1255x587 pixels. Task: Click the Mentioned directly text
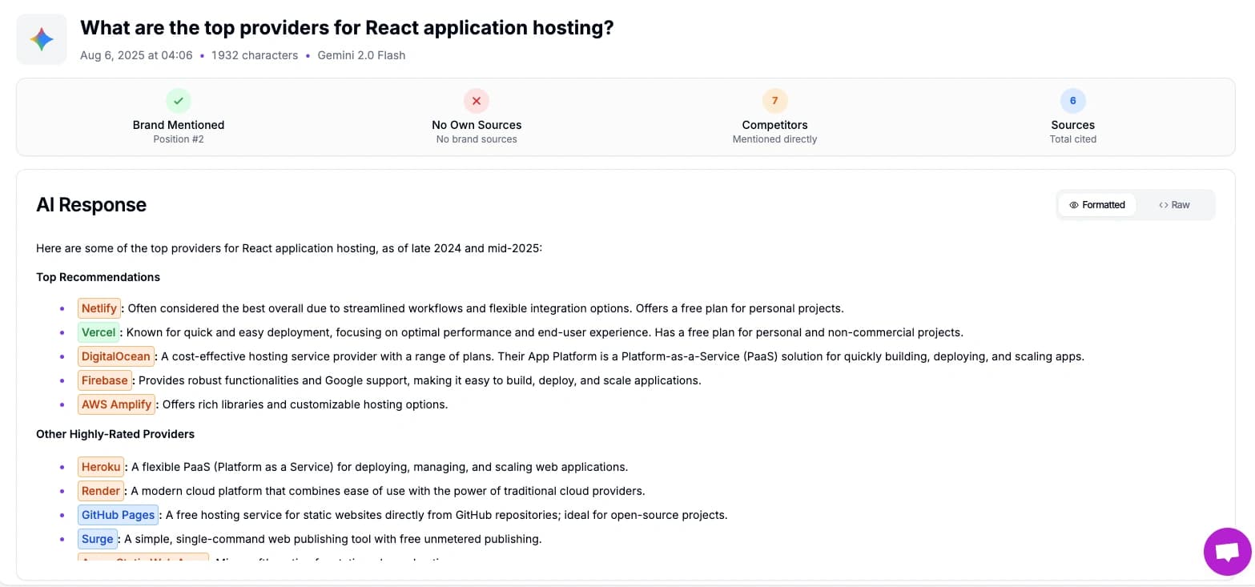[775, 139]
